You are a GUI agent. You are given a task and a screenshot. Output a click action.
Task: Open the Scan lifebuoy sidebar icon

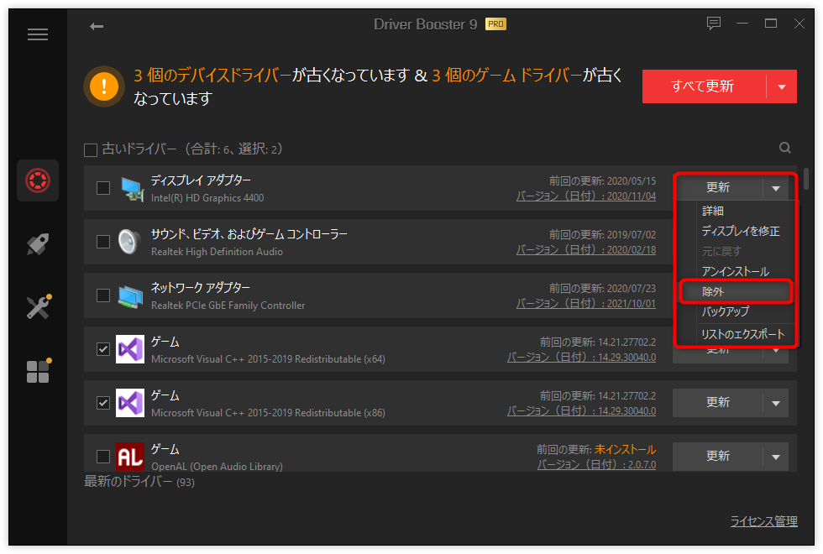tap(38, 180)
